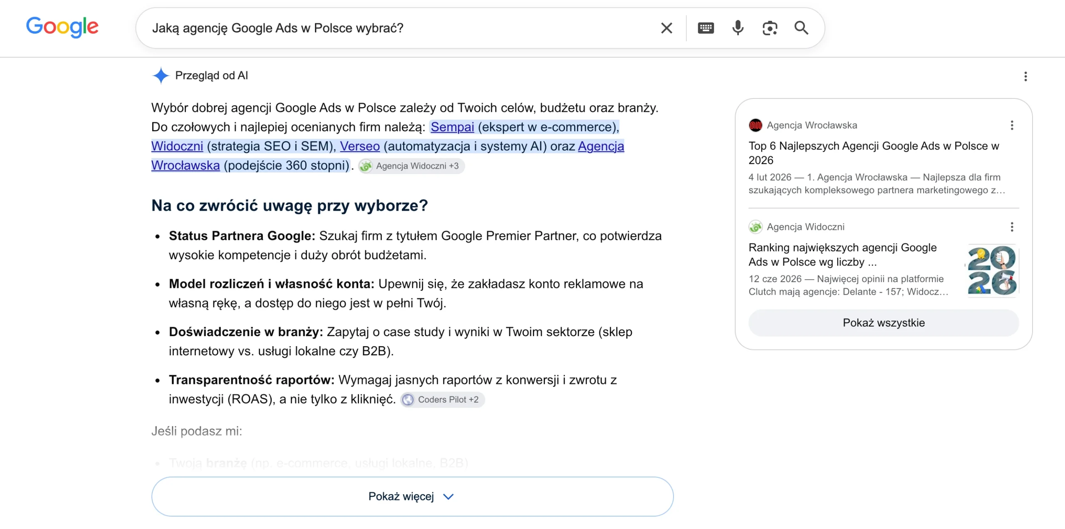This screenshot has height=529, width=1065.
Task: Open Top 6 Najlepszych Agencji Google Ads article
Action: pos(874,153)
